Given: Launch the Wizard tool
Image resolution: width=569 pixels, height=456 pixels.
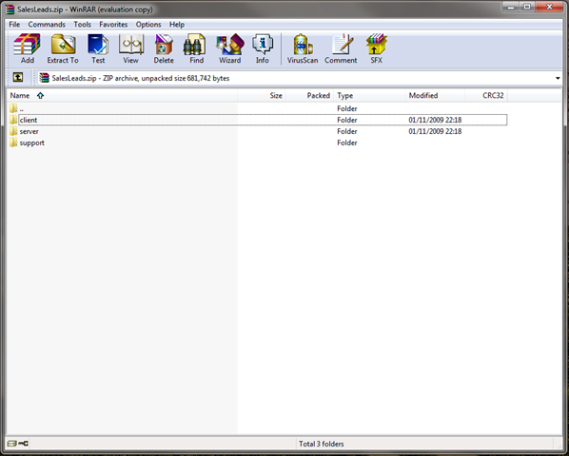Looking at the screenshot, I should pyautogui.click(x=229, y=48).
